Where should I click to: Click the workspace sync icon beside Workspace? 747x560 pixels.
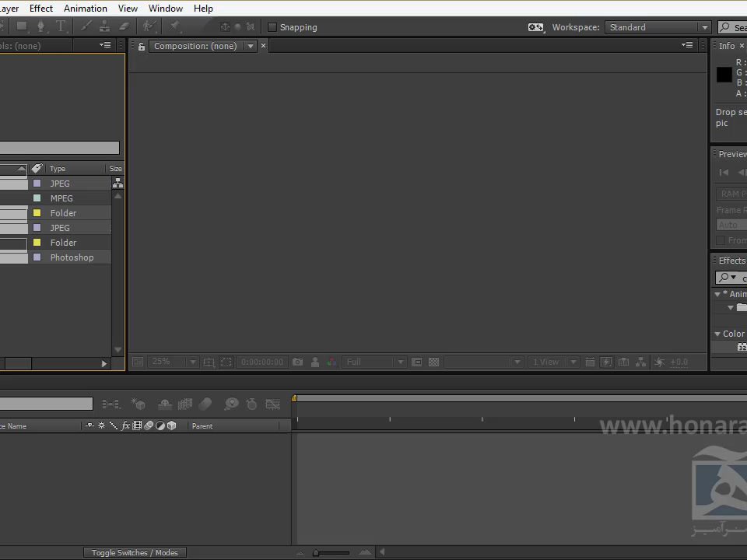[x=536, y=28]
